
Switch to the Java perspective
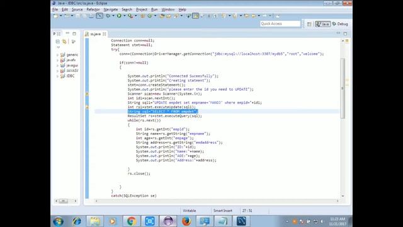323,24
